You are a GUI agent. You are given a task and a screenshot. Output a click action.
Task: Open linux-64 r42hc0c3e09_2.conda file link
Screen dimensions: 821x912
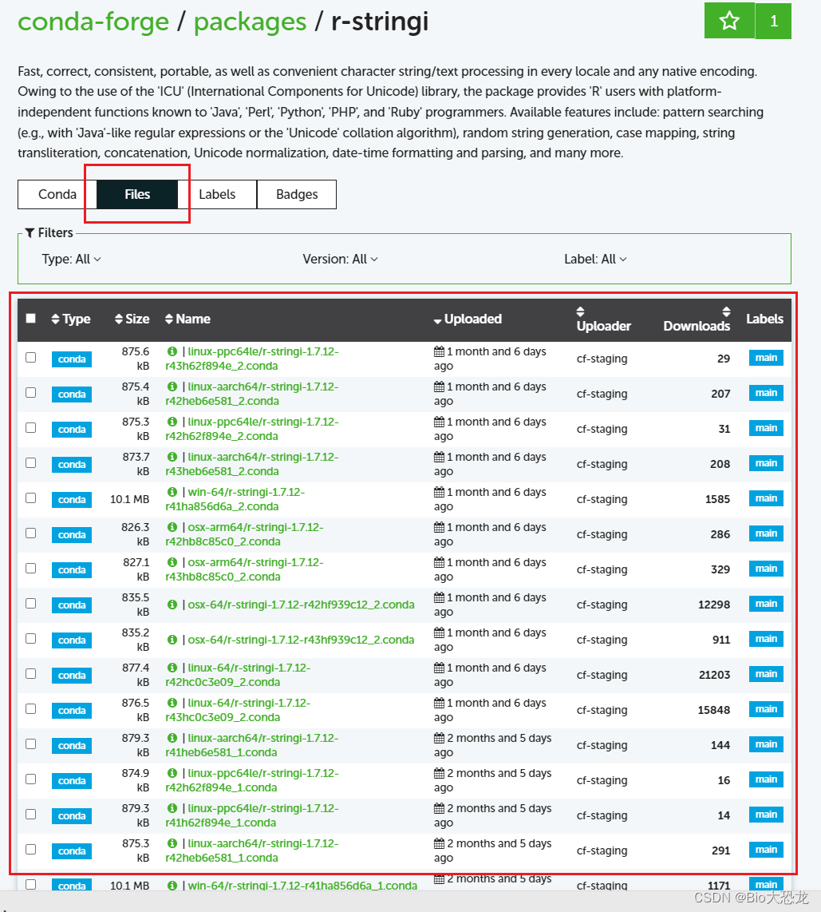click(239, 675)
